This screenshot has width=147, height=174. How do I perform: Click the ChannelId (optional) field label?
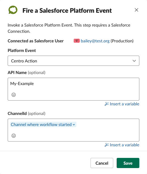tap(26, 114)
